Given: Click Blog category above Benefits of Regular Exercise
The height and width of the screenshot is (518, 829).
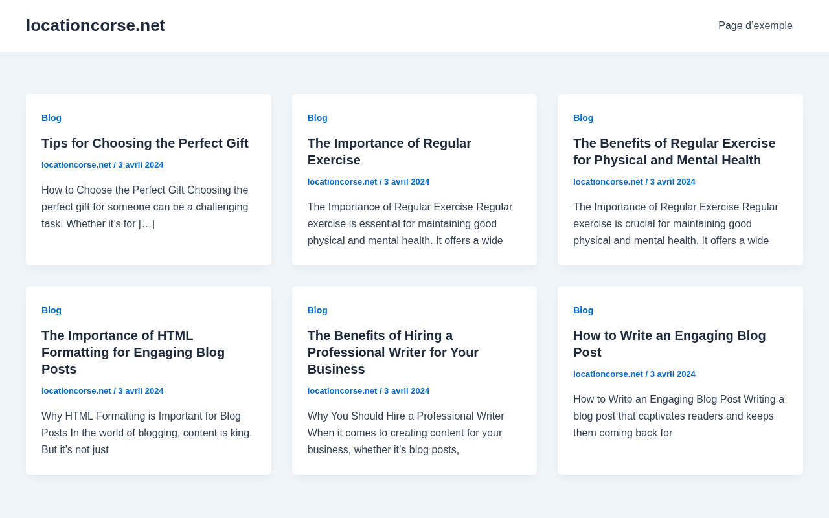Looking at the screenshot, I should [x=583, y=118].
